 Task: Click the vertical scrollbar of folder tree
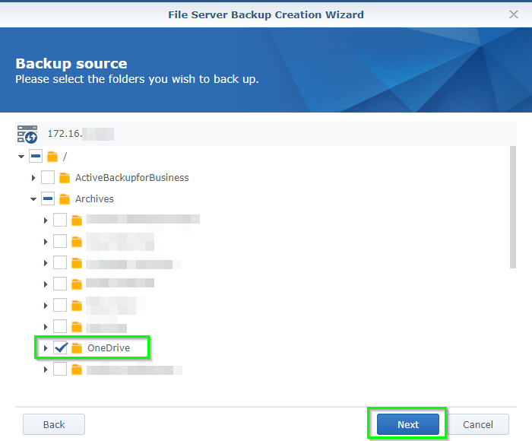[513, 207]
